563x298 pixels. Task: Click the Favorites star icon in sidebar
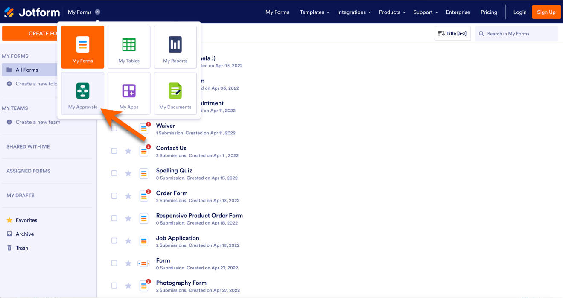[x=9, y=220]
